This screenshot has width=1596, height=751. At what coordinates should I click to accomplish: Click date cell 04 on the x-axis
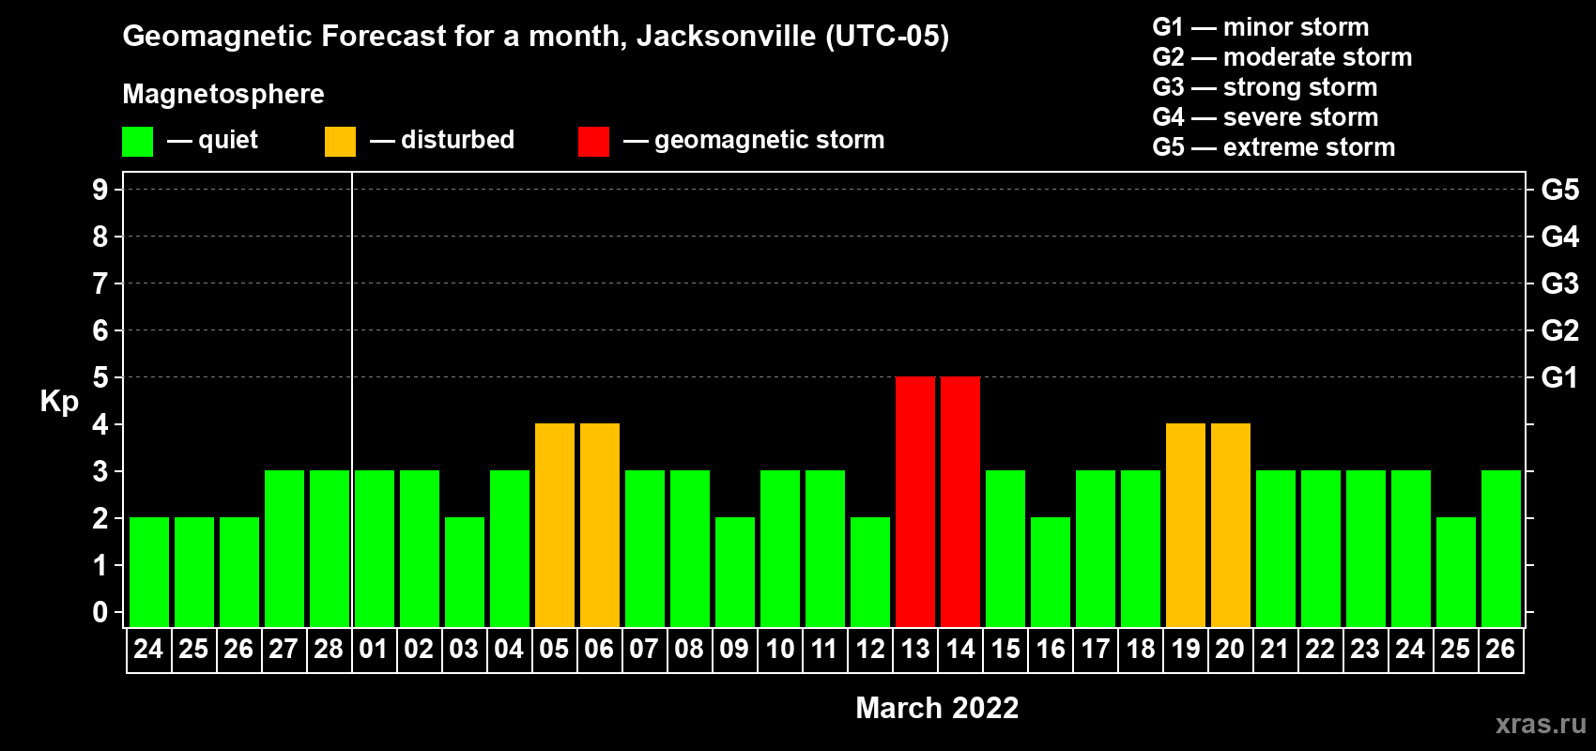[x=510, y=650]
